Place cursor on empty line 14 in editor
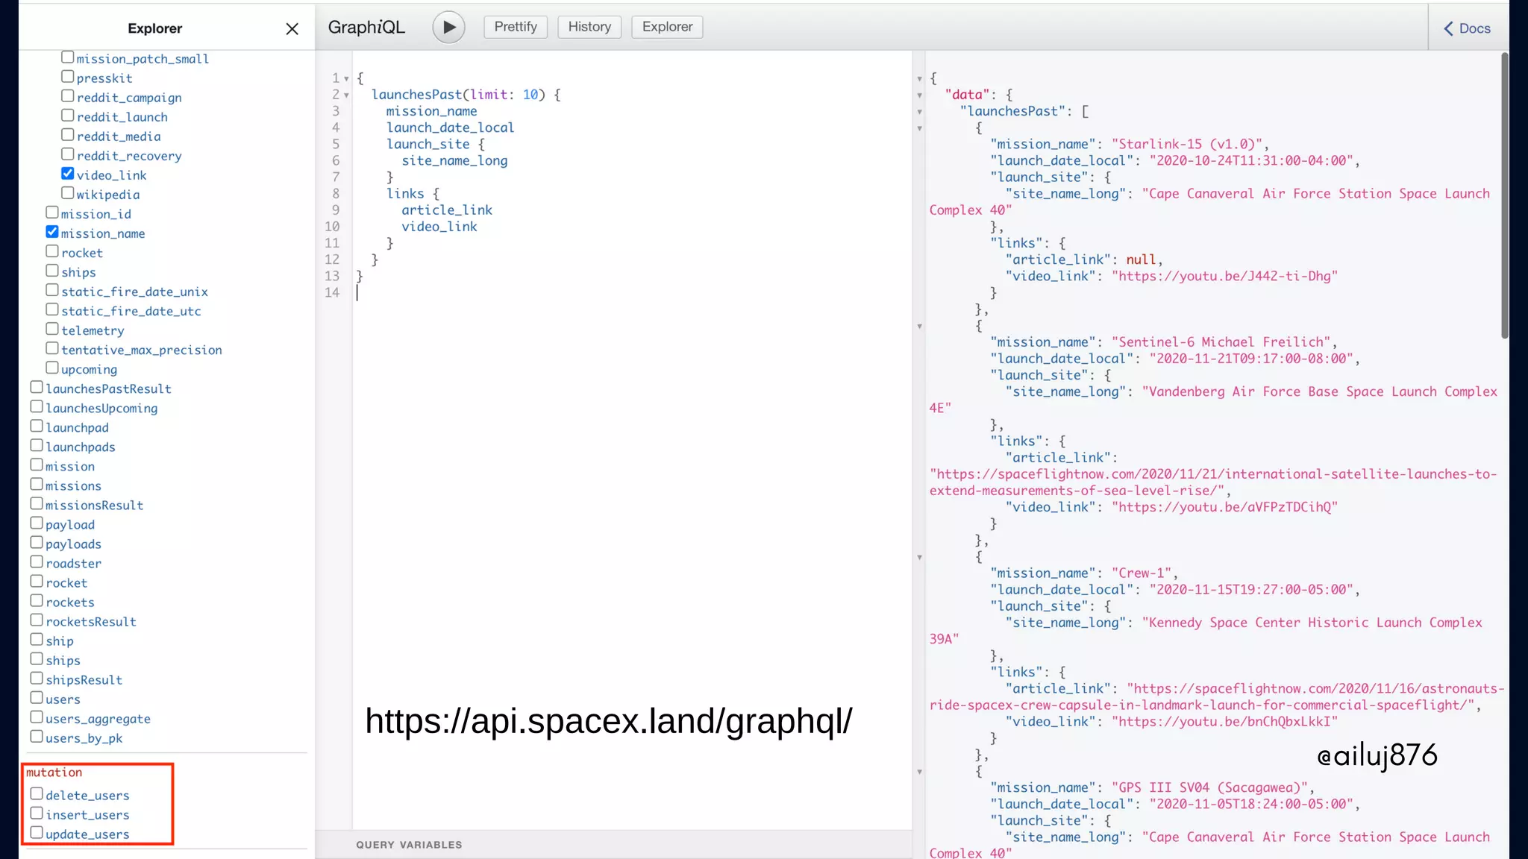1528x859 pixels. click(633, 292)
